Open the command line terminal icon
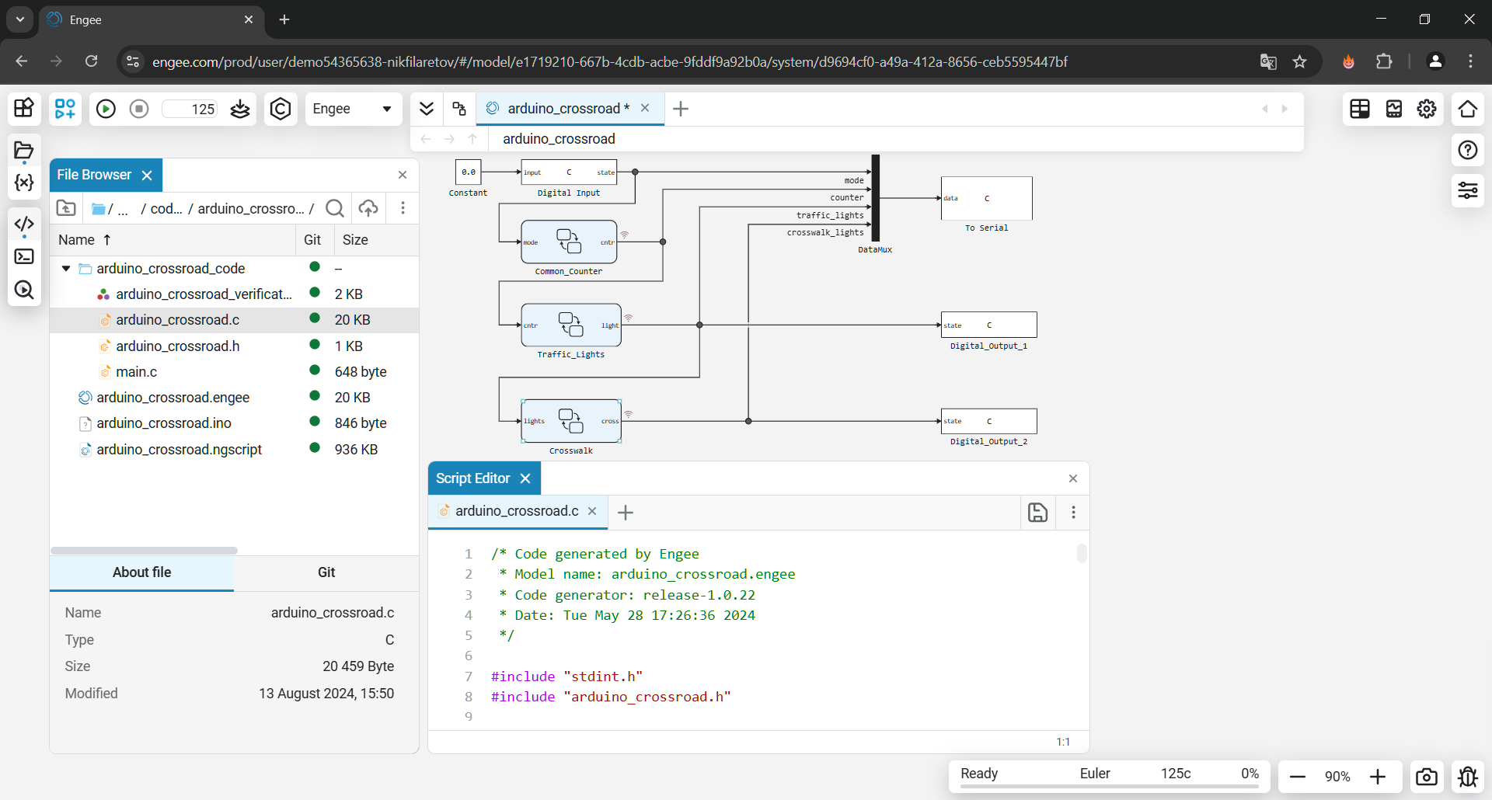Viewport: 1492px width, 800px height. (24, 256)
